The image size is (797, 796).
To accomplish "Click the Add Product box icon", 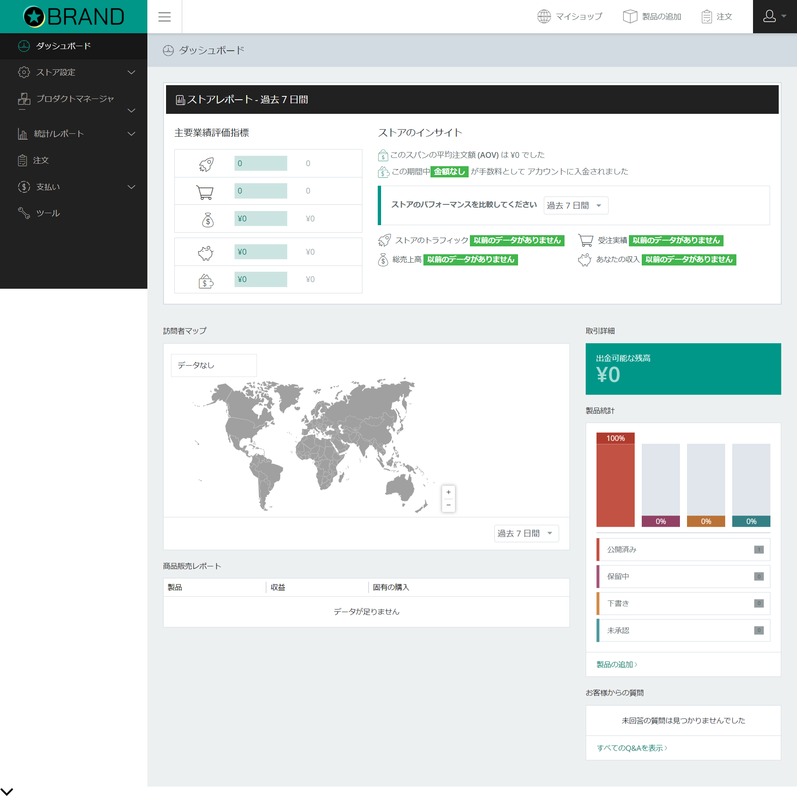I will [x=630, y=17].
